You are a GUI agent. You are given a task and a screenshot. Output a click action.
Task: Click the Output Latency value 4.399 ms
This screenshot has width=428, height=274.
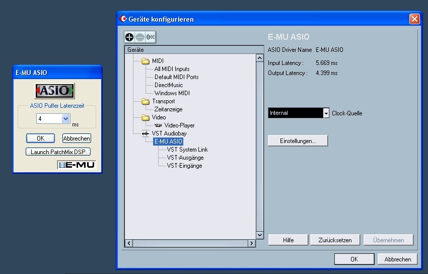326,73
